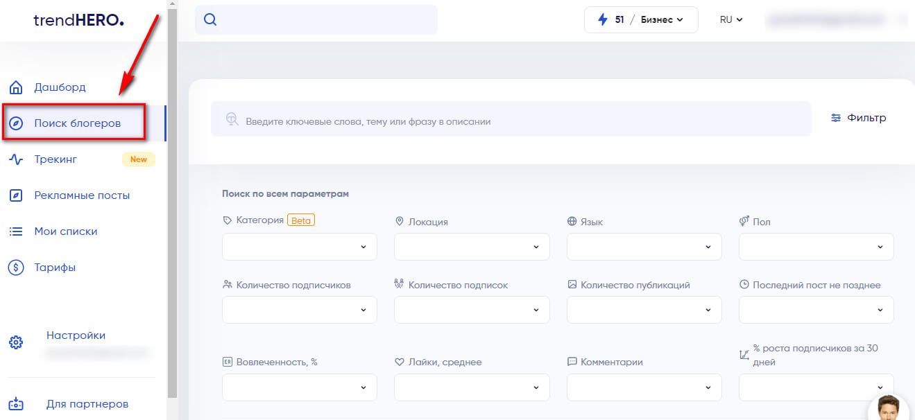Click the compass icon for blogger search
915x420 pixels.
click(x=16, y=123)
